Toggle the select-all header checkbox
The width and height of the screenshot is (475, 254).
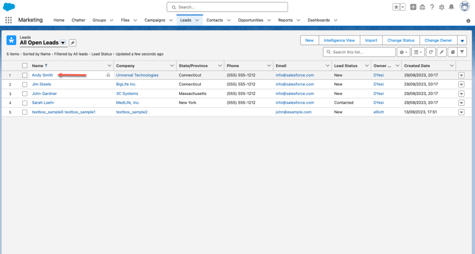(x=25, y=66)
